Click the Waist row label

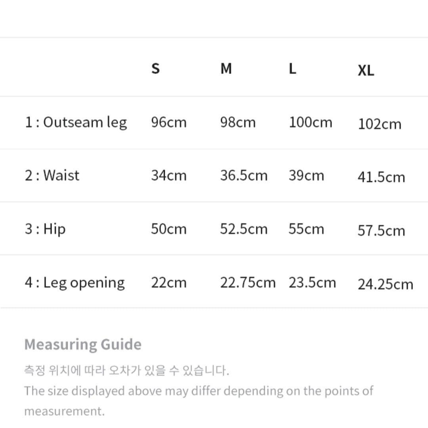point(52,175)
